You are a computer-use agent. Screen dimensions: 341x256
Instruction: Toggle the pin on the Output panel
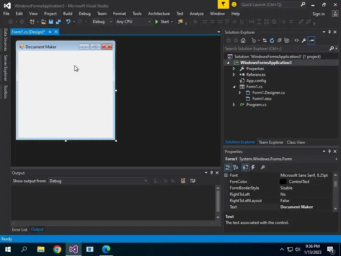point(211,173)
